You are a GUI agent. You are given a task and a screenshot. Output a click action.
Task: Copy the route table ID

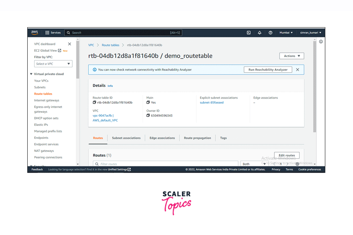coord(95,103)
